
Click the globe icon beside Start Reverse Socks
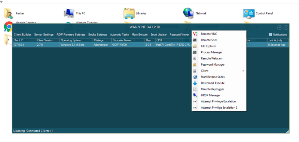tap(195, 77)
